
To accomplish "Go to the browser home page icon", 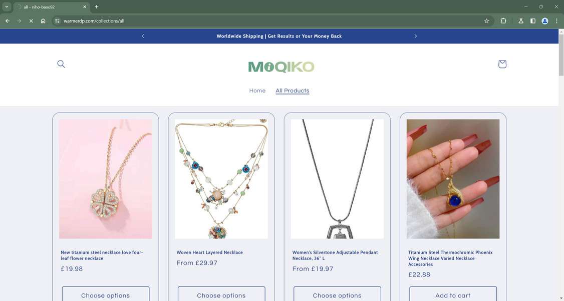I will 43,21.
